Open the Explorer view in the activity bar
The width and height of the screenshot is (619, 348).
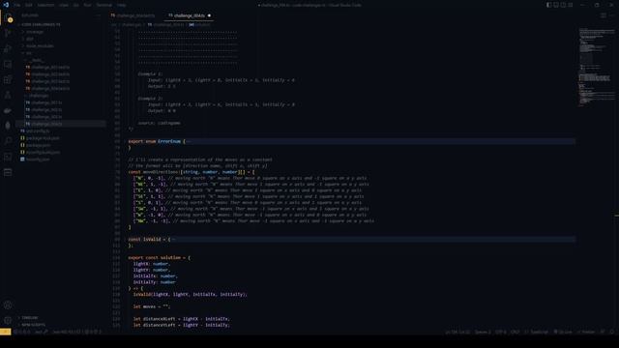[8, 17]
